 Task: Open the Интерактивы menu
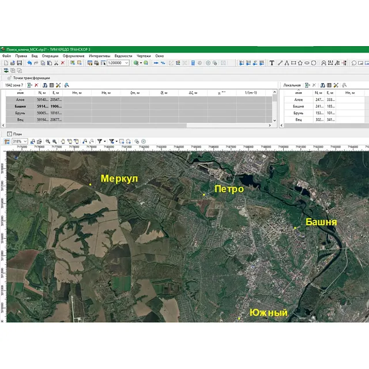point(100,56)
